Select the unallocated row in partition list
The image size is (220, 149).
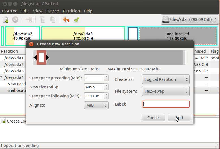click(13, 90)
